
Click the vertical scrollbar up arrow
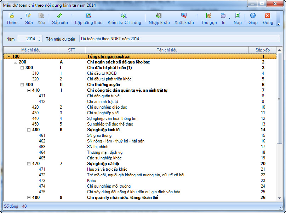point(279,50)
